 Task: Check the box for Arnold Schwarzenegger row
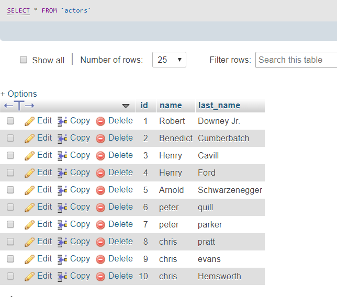click(x=10, y=190)
